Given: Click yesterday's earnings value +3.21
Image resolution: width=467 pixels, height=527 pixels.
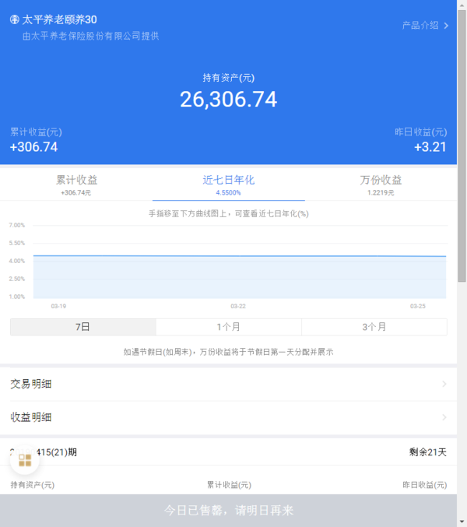Looking at the screenshot, I should [x=430, y=147].
